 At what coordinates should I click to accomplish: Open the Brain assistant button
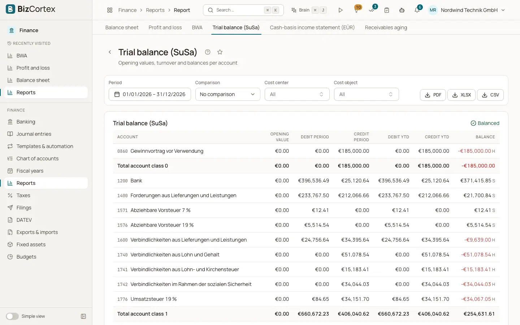pos(309,10)
